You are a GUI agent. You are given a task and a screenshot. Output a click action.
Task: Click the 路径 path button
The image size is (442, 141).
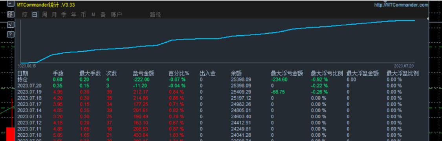(x=155, y=14)
